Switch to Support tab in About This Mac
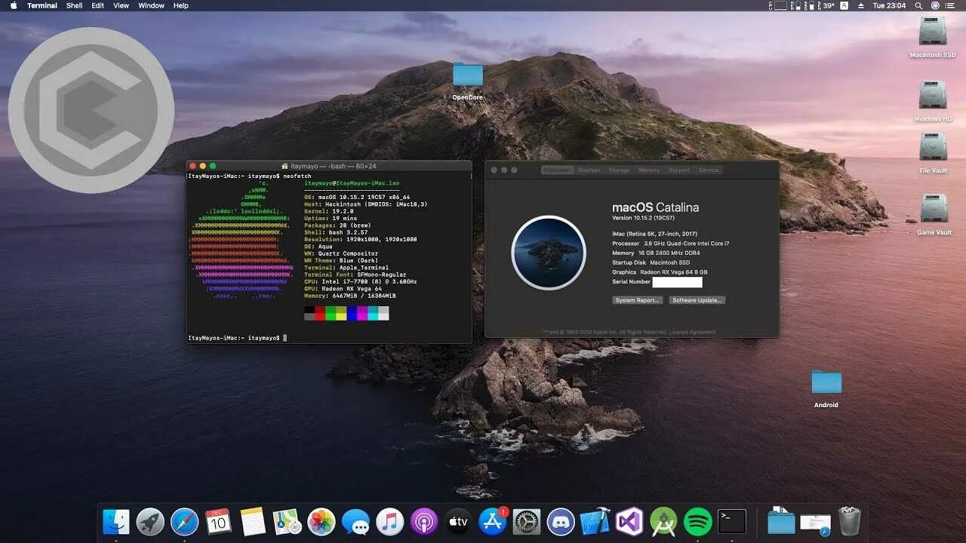This screenshot has height=543, width=966. click(x=679, y=170)
